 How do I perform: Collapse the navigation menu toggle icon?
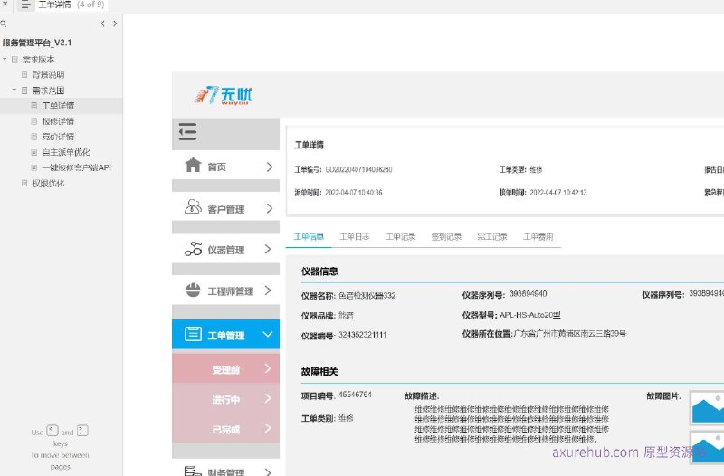[x=187, y=132]
